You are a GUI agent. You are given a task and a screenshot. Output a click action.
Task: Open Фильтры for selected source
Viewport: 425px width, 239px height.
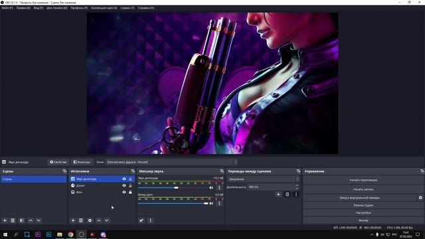82,162
